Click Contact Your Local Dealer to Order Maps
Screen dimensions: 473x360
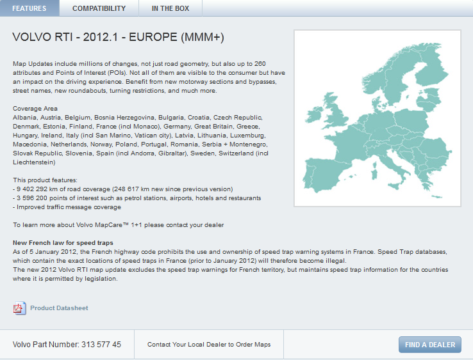point(209,345)
